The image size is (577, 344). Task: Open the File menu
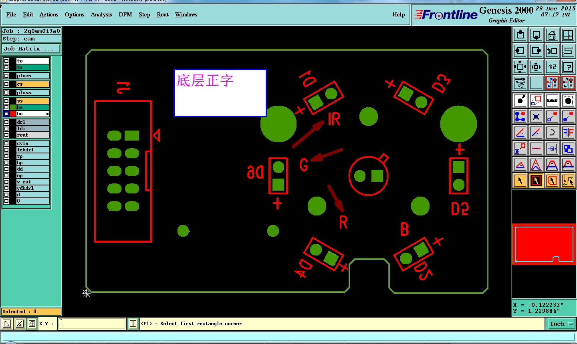click(x=11, y=14)
